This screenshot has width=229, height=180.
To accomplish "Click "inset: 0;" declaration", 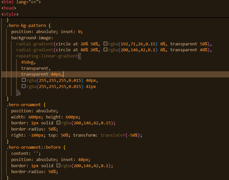I will point(72,32).
